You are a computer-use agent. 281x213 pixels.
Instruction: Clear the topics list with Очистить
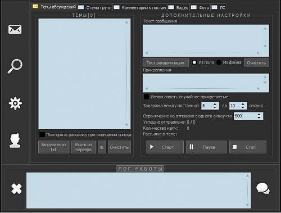click(119, 147)
